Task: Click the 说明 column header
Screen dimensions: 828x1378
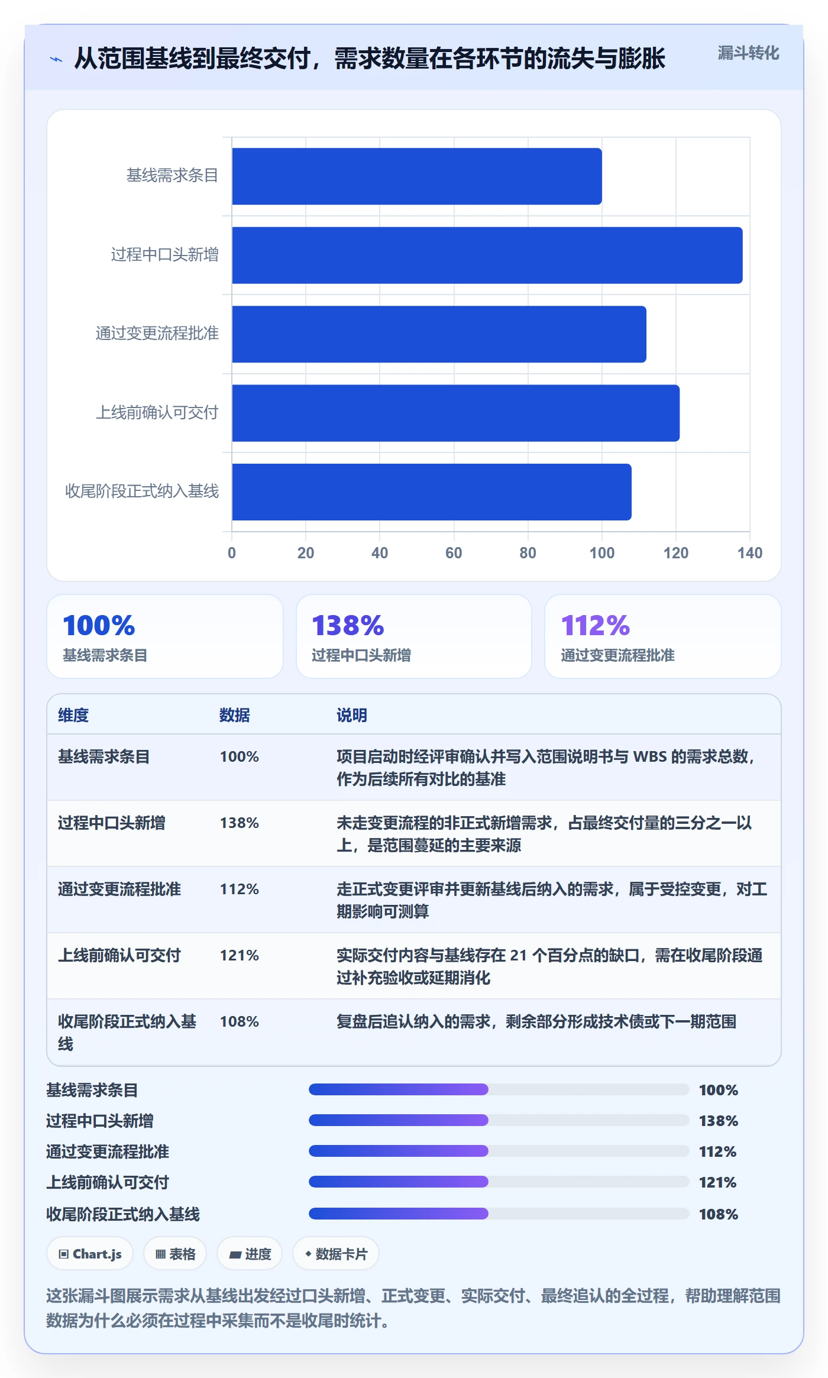Action: click(x=352, y=715)
